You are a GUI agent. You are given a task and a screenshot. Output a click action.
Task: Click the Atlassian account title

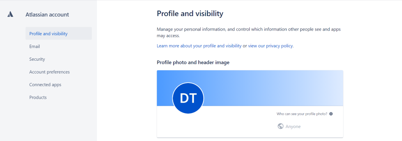click(47, 14)
